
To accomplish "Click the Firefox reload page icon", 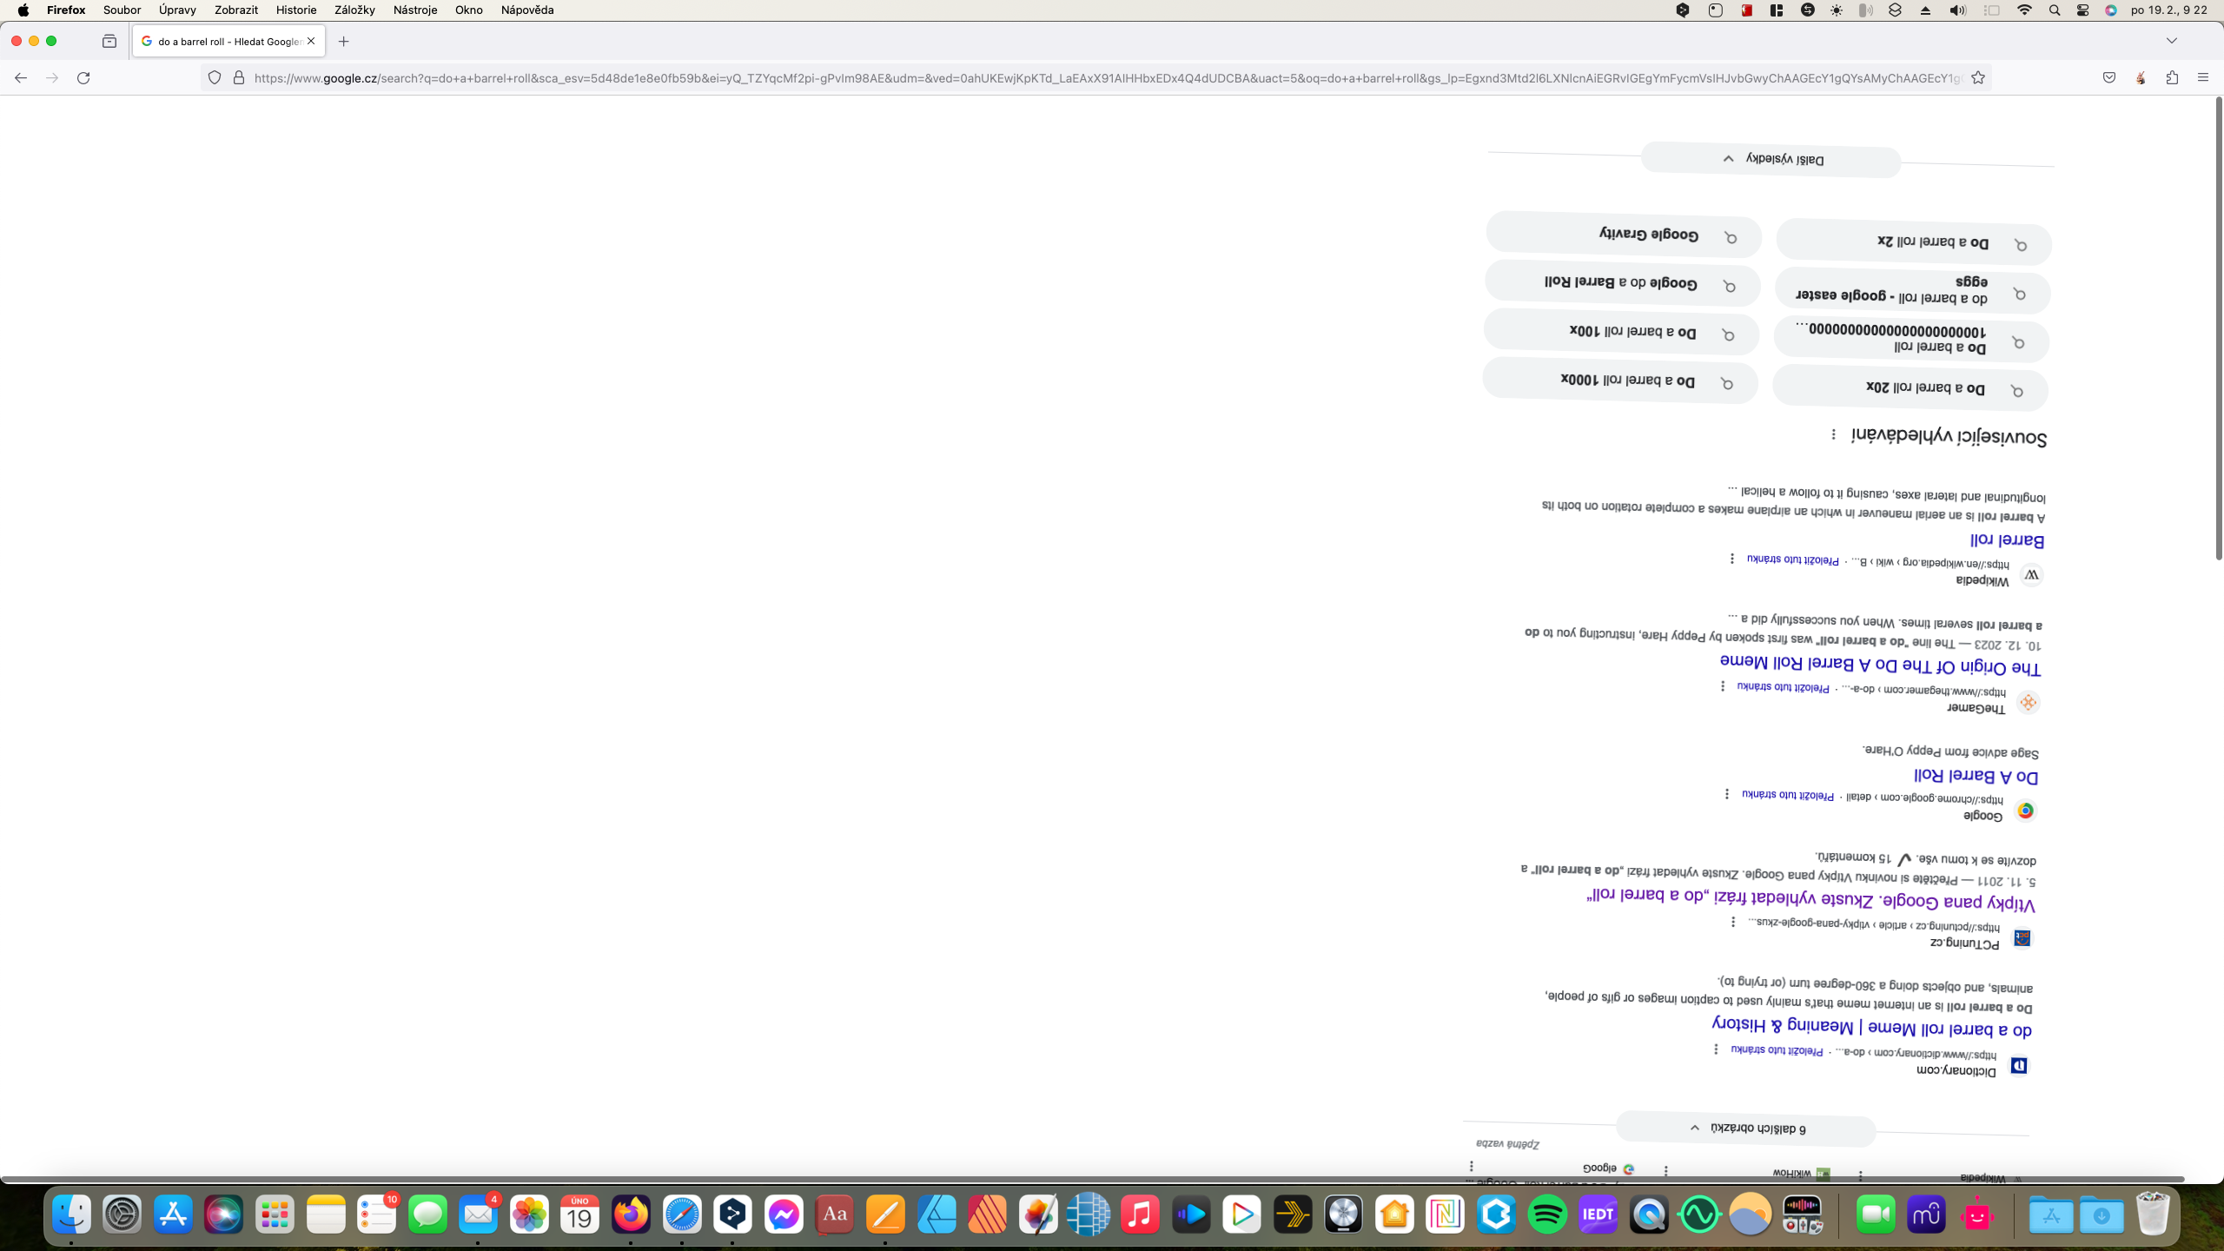I will (83, 78).
